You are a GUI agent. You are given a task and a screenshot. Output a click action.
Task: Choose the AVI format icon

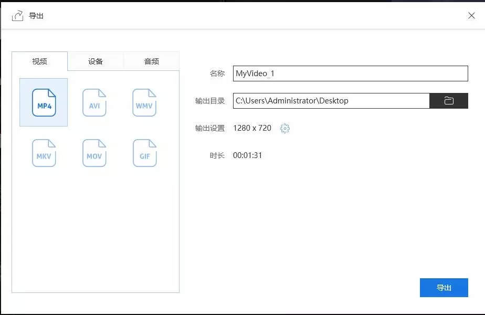pos(94,103)
